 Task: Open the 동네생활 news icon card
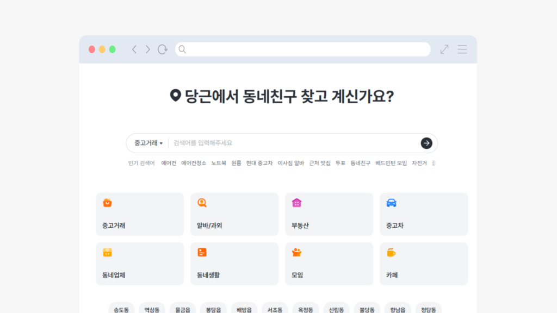234,264
